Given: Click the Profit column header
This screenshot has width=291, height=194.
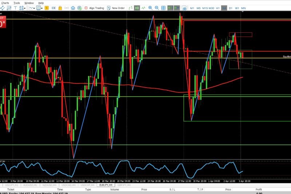Looking at the screenshot, I should click(x=259, y=189).
